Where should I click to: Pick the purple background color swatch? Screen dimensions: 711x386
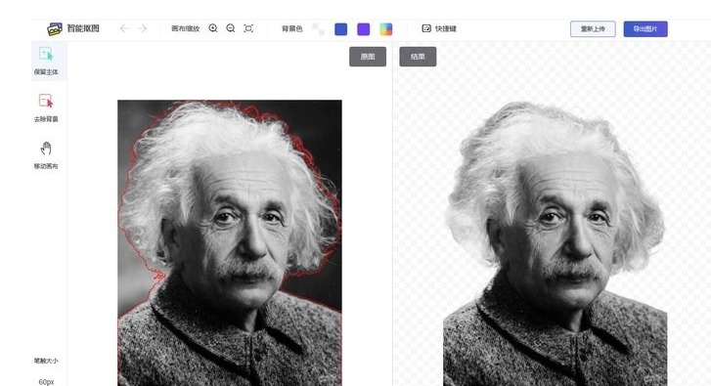coord(363,29)
